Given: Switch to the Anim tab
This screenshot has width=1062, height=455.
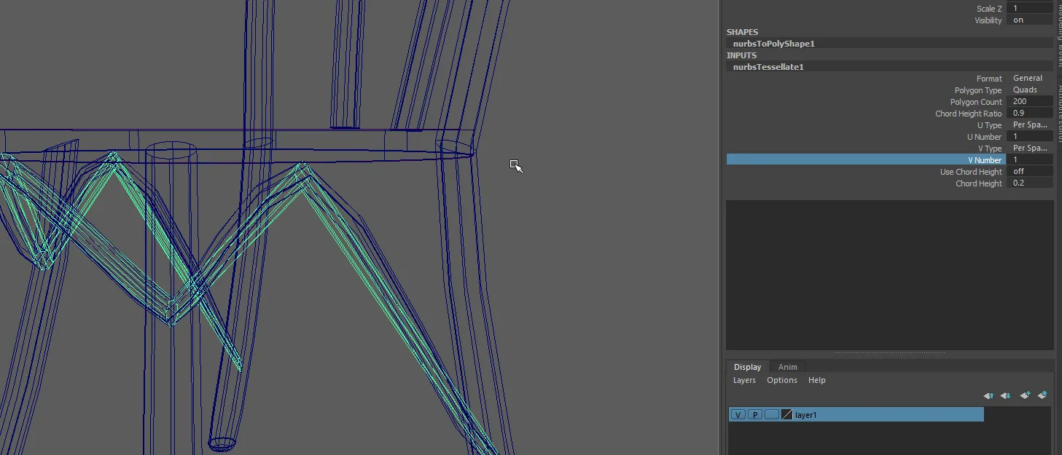Looking at the screenshot, I should pos(787,367).
